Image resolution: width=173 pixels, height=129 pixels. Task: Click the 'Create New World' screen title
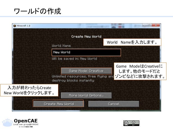tap(86, 36)
